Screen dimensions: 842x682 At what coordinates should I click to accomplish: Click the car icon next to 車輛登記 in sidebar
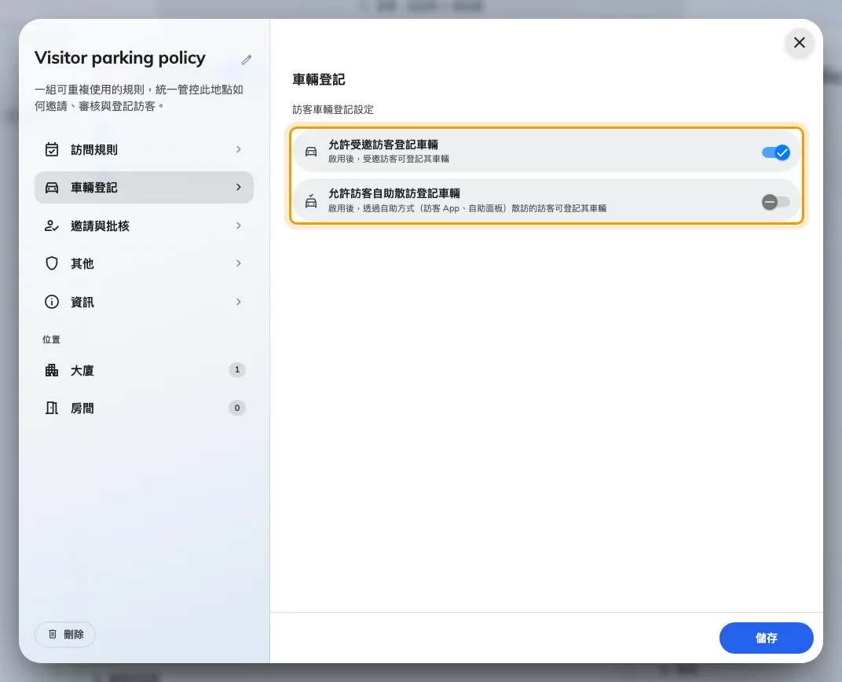(52, 188)
